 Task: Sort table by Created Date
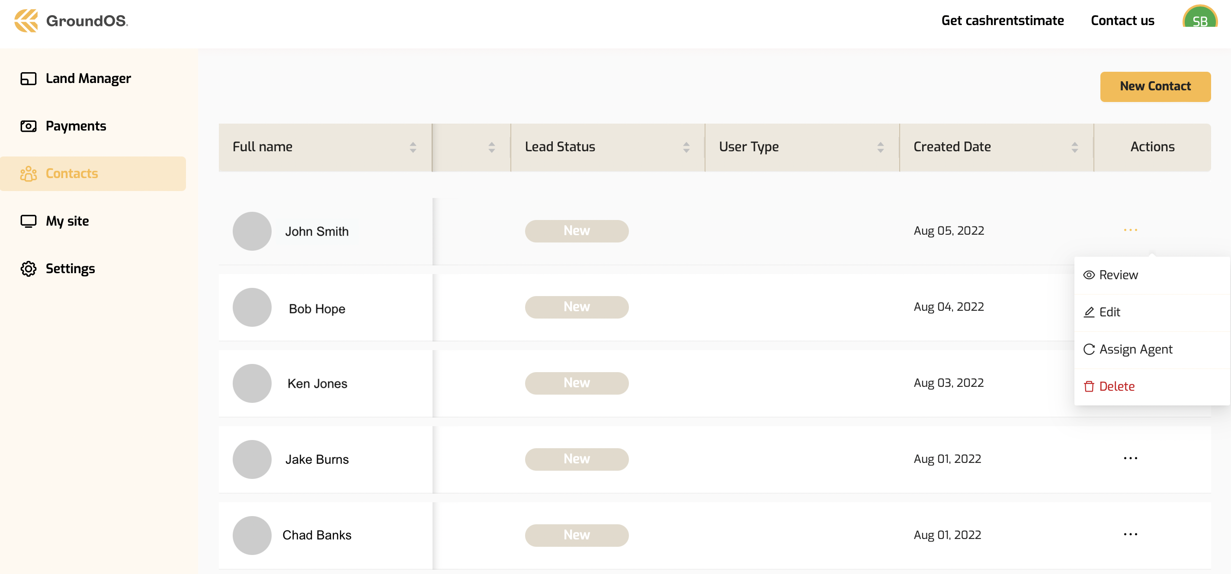coord(1074,147)
